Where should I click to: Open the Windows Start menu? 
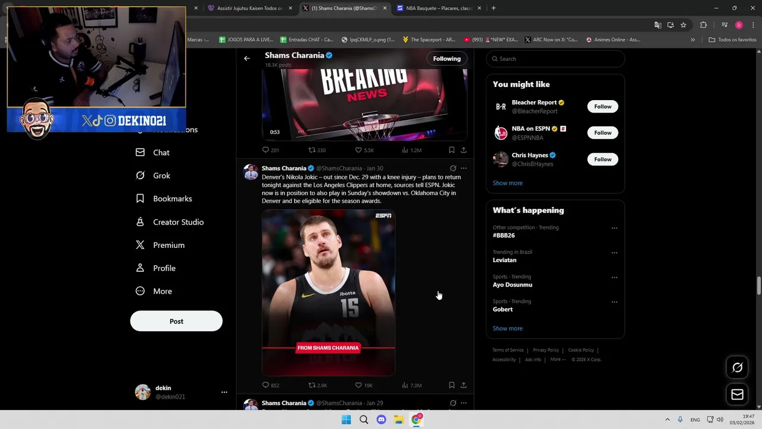point(346,419)
